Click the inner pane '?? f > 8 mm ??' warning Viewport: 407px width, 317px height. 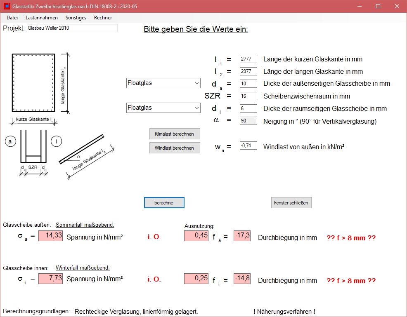351,281
